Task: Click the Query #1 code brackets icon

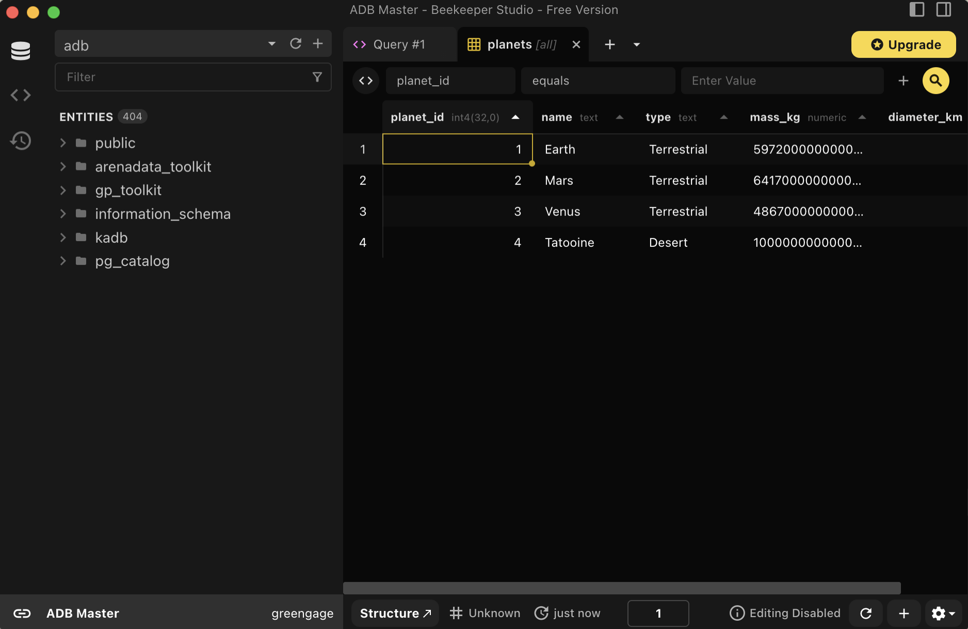Action: click(360, 45)
